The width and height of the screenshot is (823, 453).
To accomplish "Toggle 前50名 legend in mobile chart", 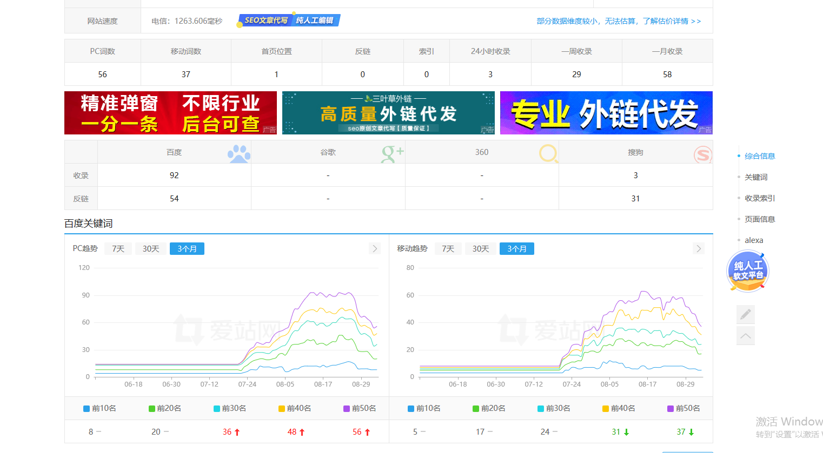I will 683,408.
